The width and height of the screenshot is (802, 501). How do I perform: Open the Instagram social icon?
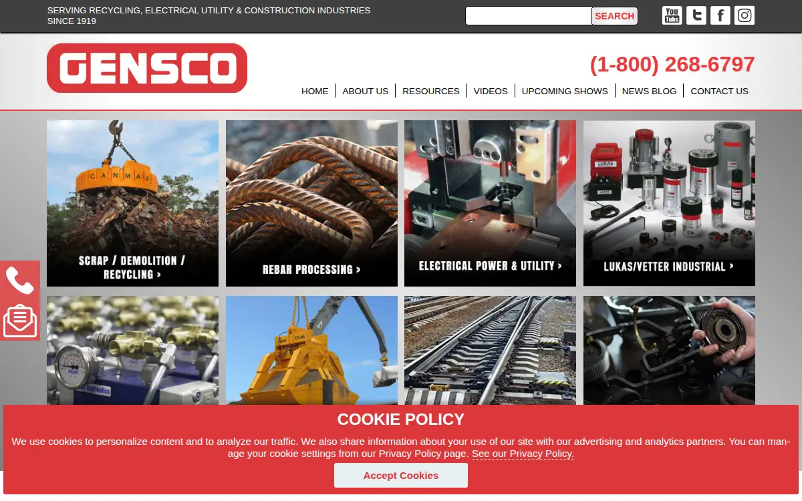[745, 15]
